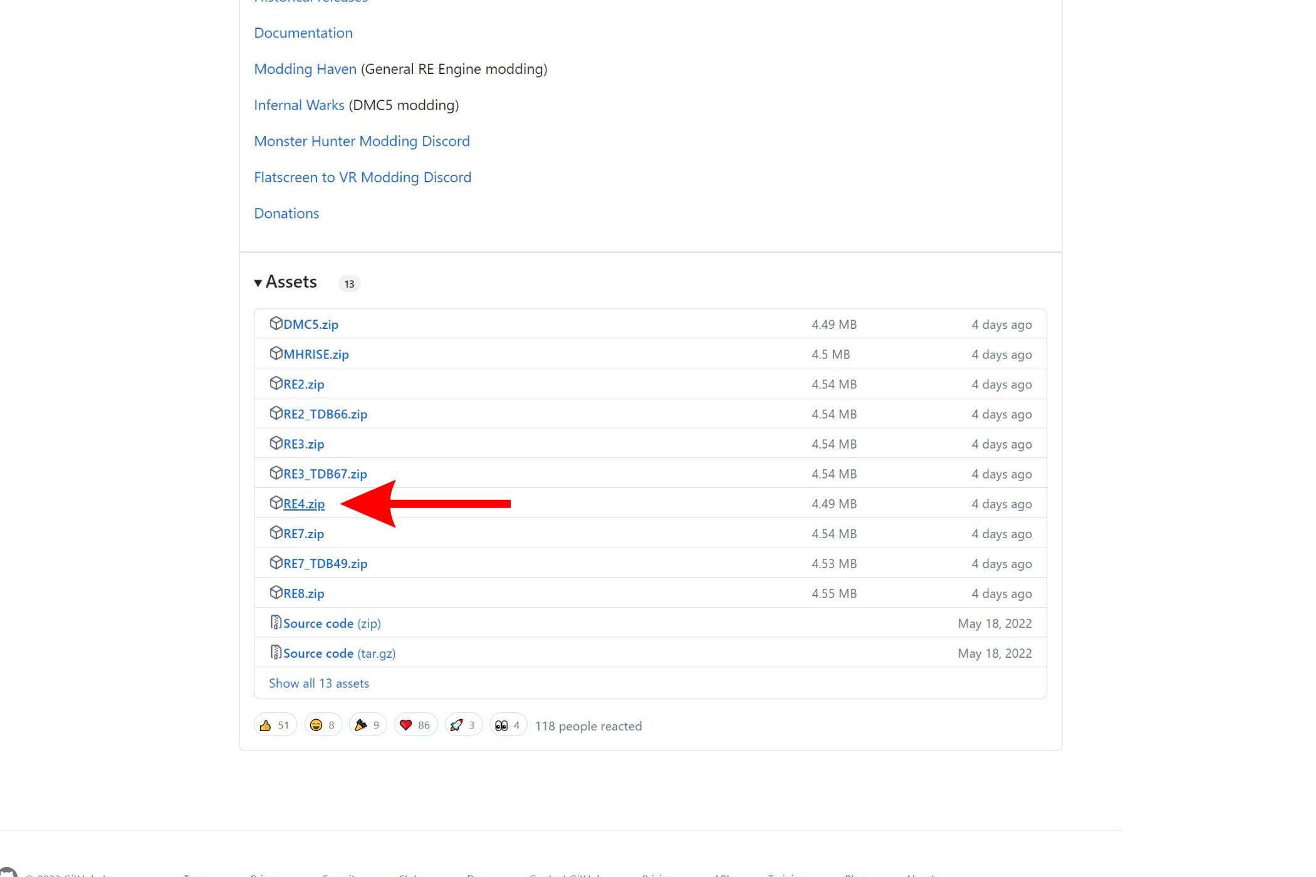React with the rocket emoji

[x=463, y=725]
